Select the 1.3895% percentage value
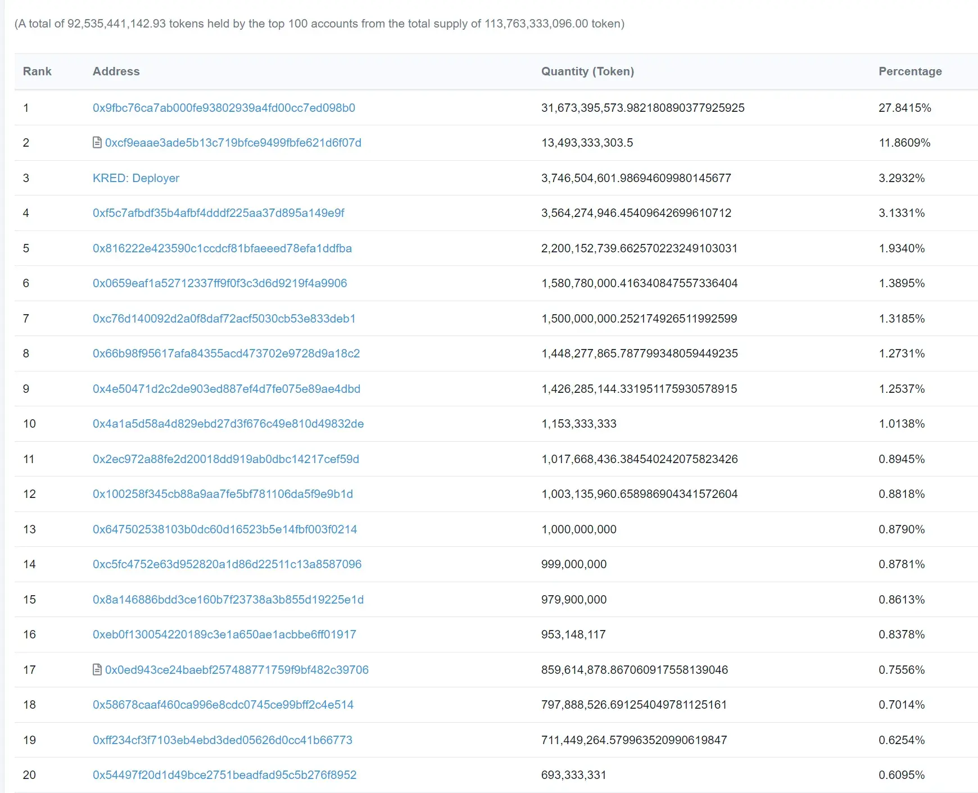978x793 pixels. pyautogui.click(x=902, y=283)
